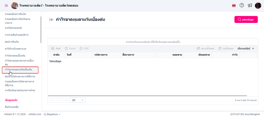Screen dimensions: 264x117
Task: Open การรับเงินตามประเภทการชำระ sidebar item
Action: click(x=20, y=90)
